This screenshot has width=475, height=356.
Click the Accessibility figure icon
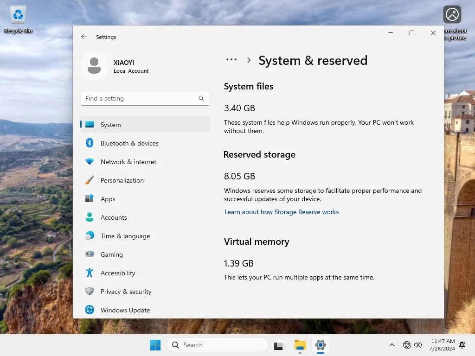pos(90,273)
